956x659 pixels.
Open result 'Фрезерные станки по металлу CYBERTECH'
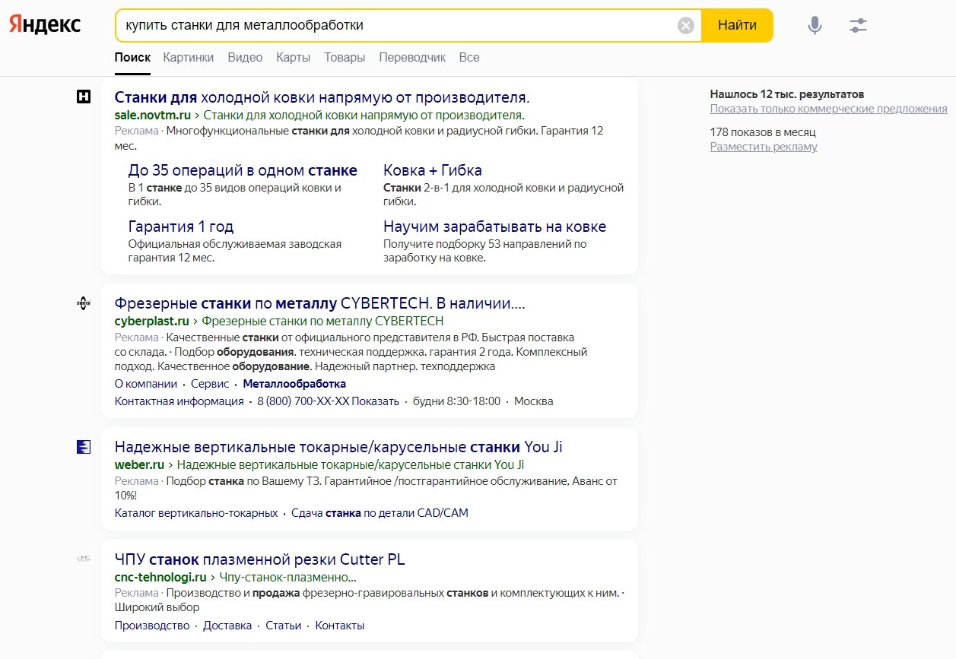click(x=319, y=303)
